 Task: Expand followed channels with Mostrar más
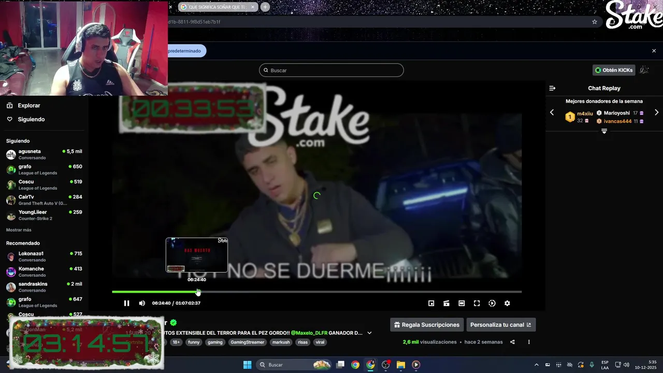click(19, 229)
